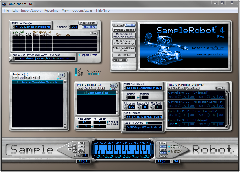Toggle Show Key Info
240x172 pixels.
click(169, 147)
